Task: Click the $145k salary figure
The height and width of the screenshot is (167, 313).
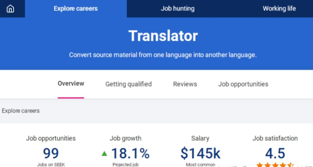Action: click(200, 153)
